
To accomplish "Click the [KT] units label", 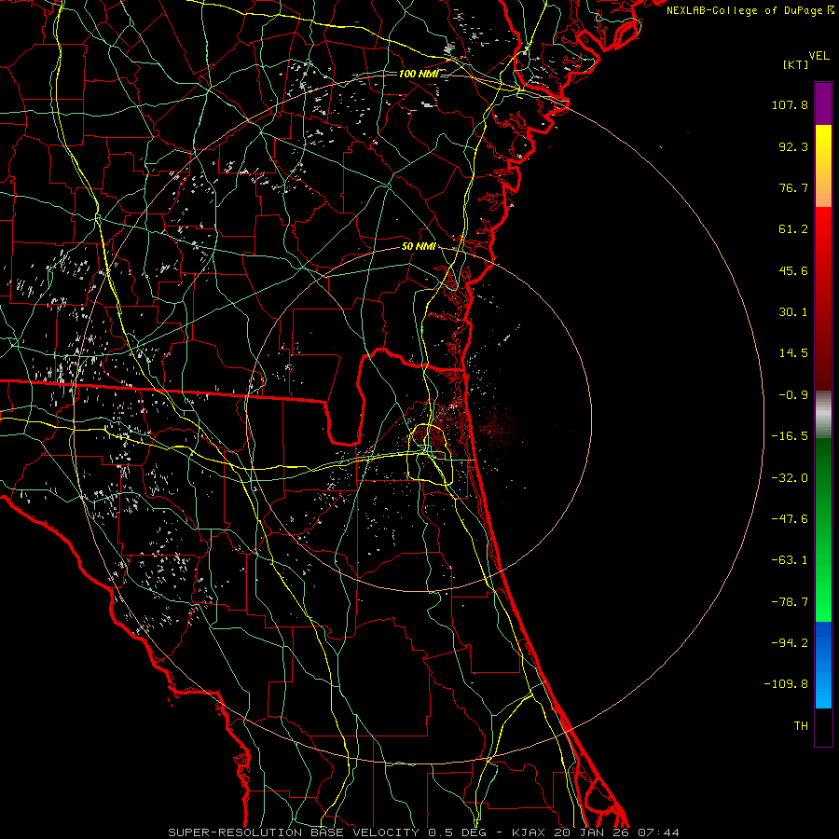I will (796, 64).
